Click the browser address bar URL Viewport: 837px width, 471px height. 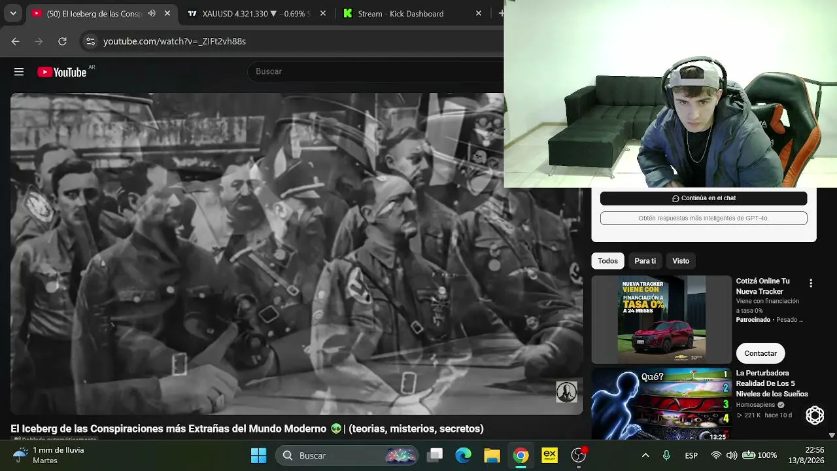(x=175, y=41)
